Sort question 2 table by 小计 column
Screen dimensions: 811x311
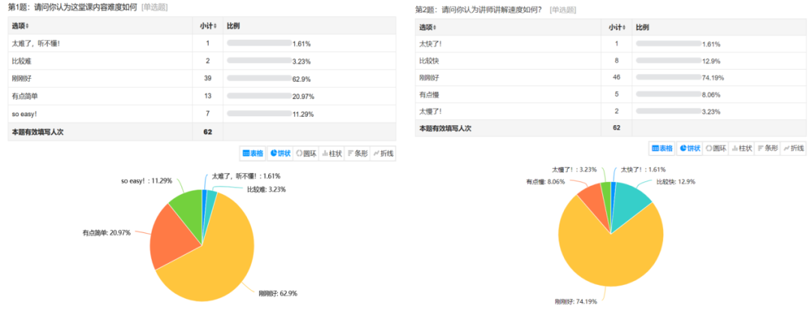(617, 27)
